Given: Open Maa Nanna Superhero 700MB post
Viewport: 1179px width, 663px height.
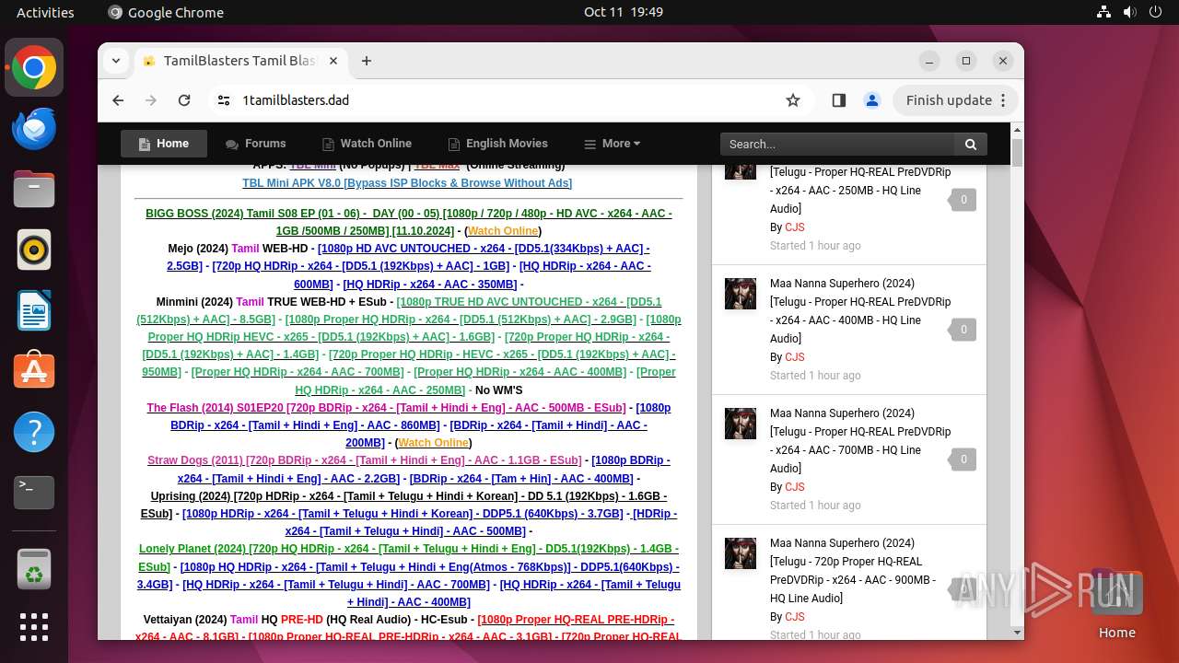Looking at the screenshot, I should coord(860,441).
